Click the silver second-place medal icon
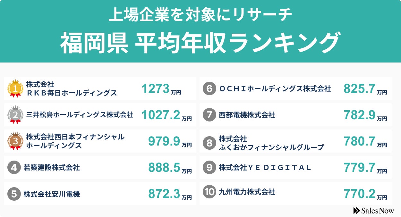 (x=15, y=115)
